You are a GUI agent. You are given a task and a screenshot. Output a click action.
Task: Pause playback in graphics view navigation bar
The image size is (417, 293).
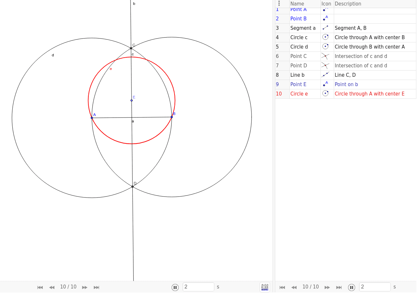point(175,287)
